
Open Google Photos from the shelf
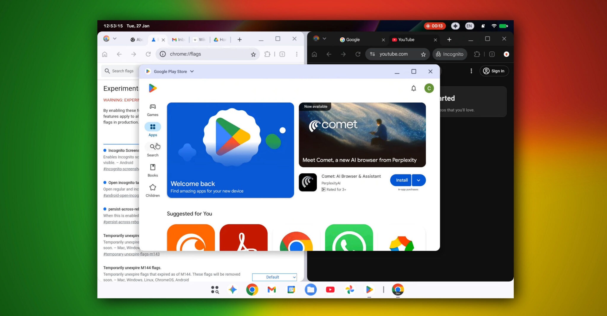coord(350,290)
